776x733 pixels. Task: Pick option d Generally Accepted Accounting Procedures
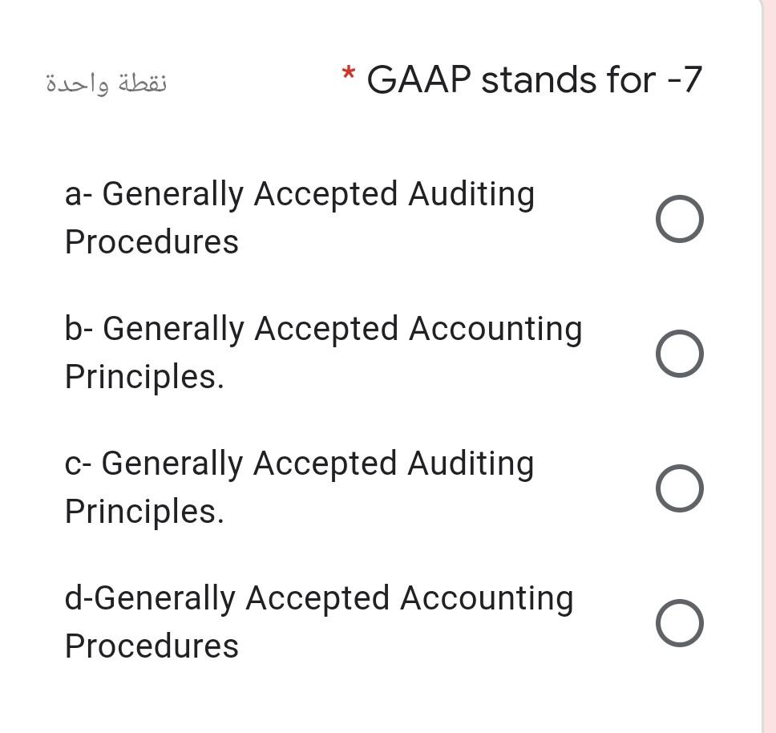(x=680, y=622)
